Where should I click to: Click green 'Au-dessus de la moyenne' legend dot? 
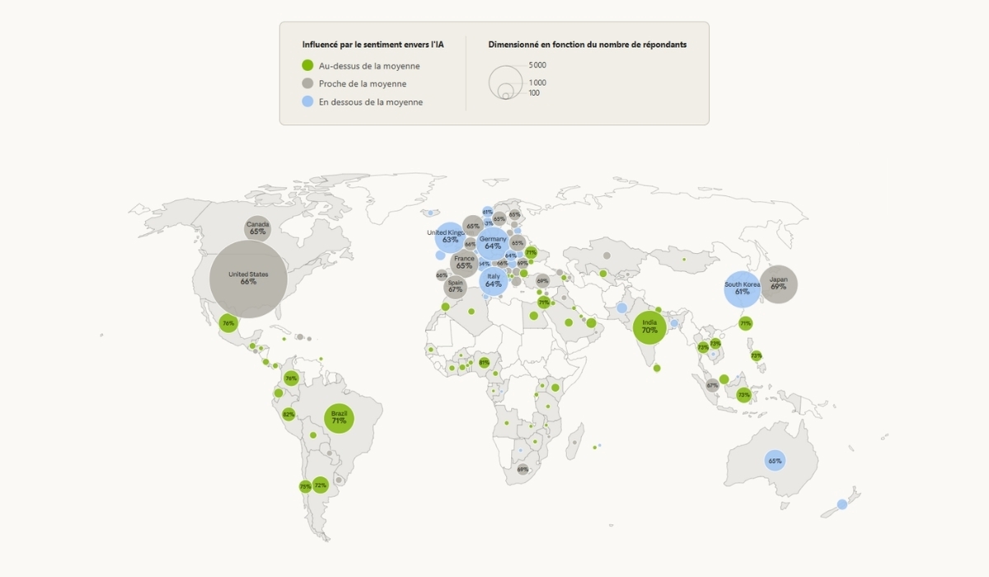(x=307, y=66)
